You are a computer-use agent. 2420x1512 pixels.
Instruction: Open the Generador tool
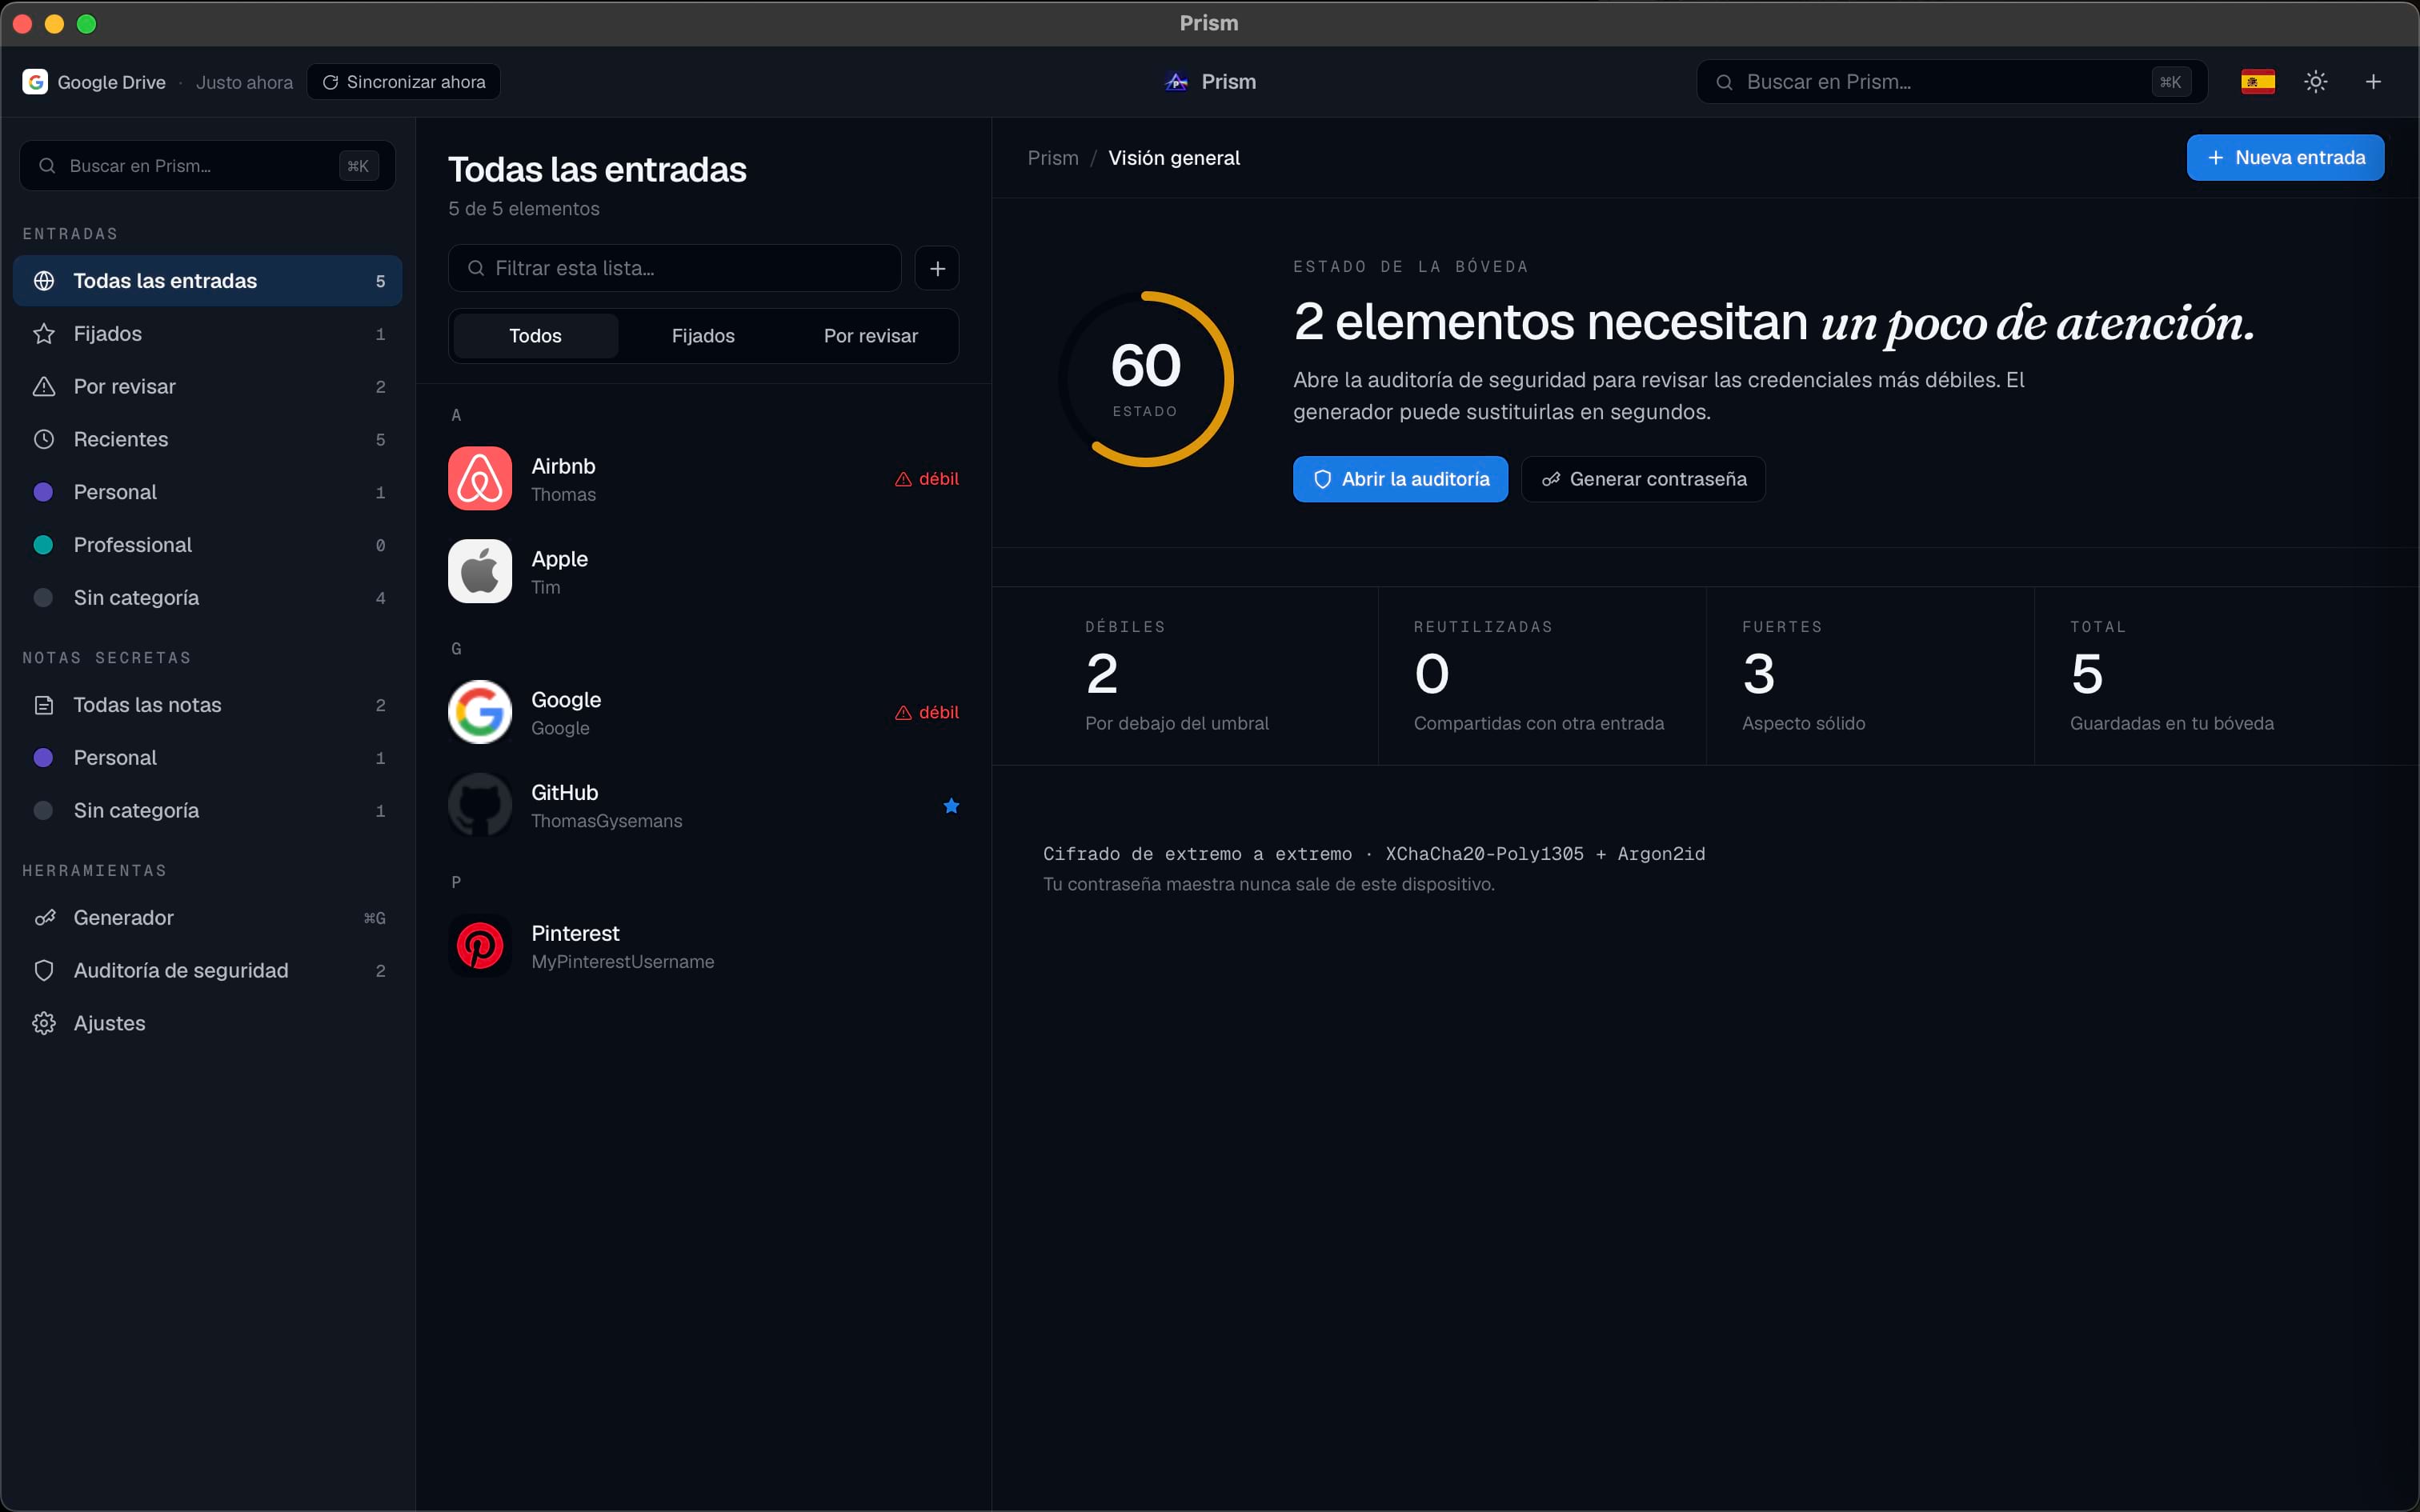click(207, 918)
